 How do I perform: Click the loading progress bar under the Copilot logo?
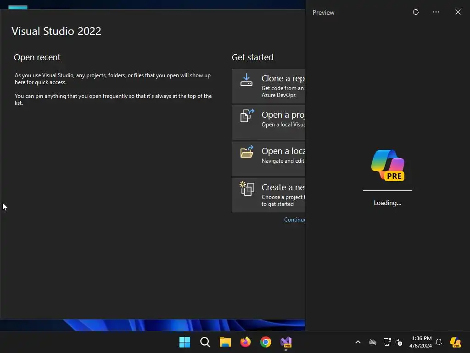pos(387,190)
